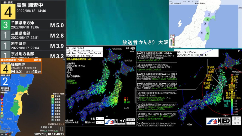Click the 2022/08/18 14:48:19 clock readout
Viewport: 242px width, 136px height.
coord(49,134)
